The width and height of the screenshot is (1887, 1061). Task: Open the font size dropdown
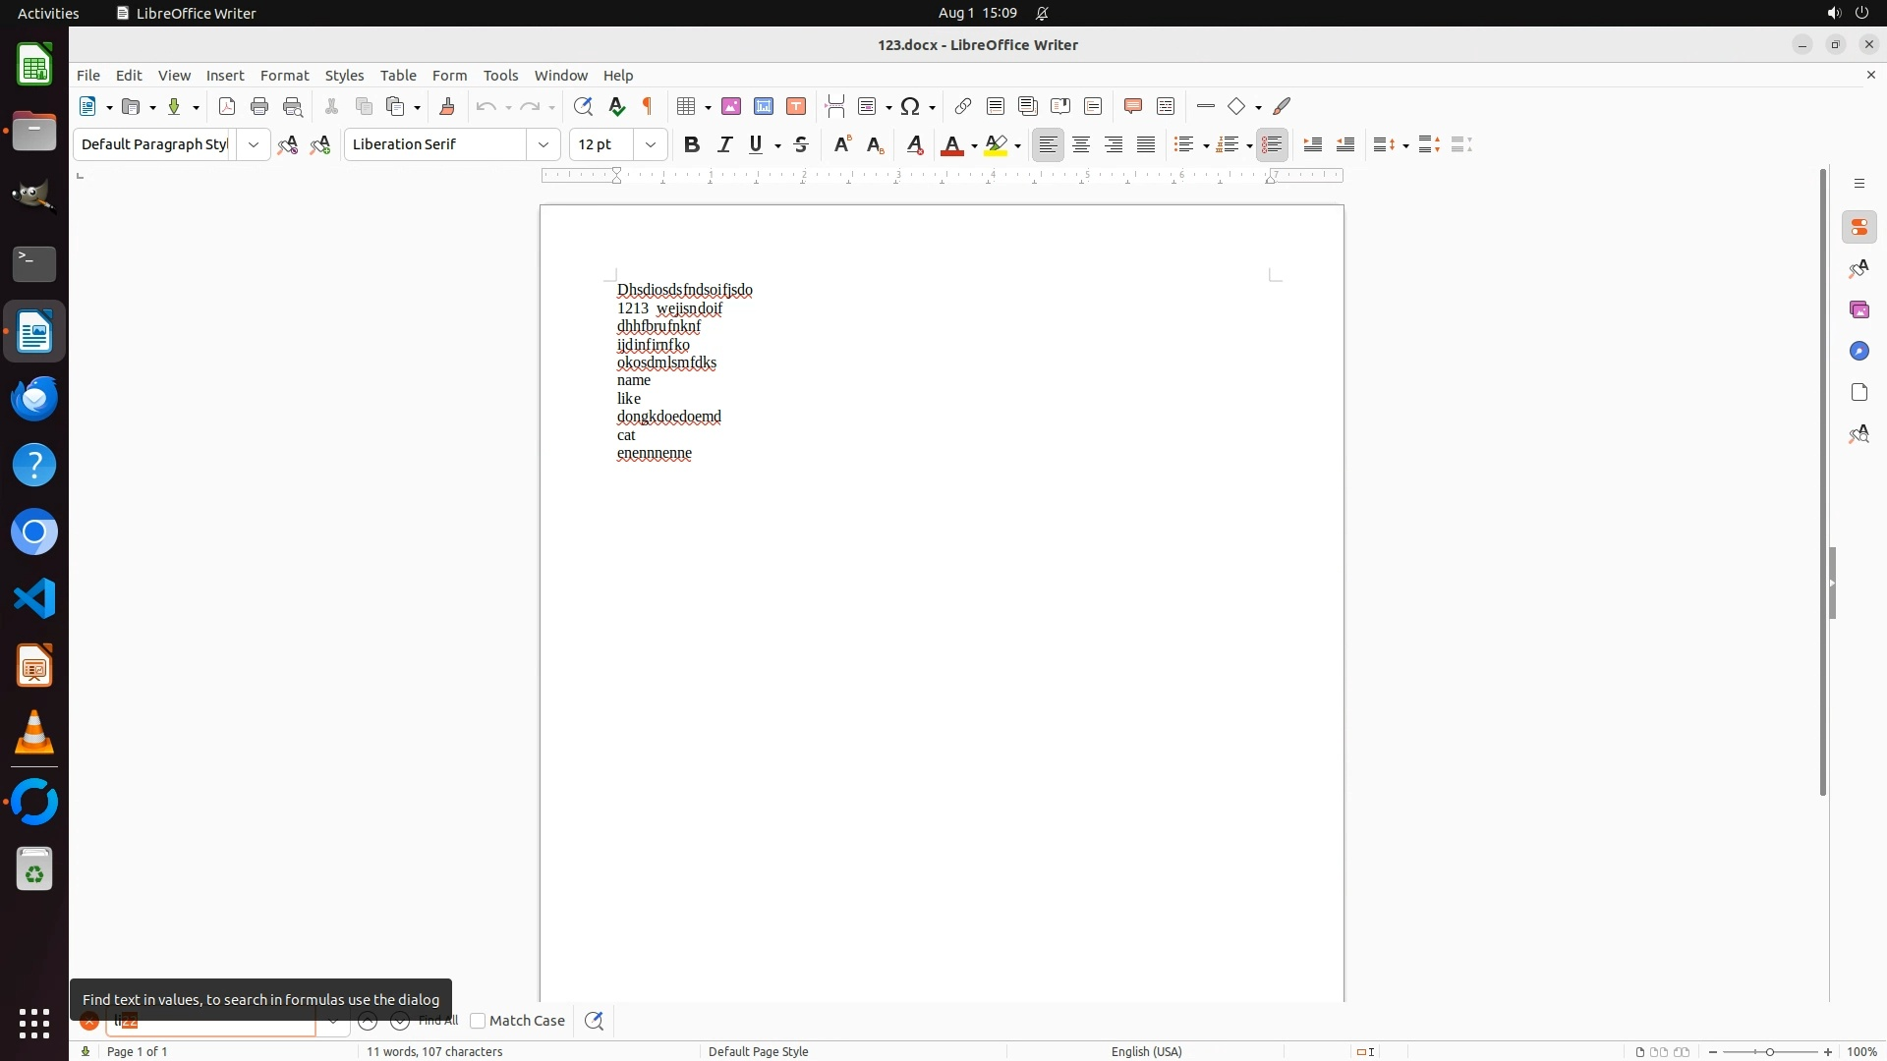(651, 144)
